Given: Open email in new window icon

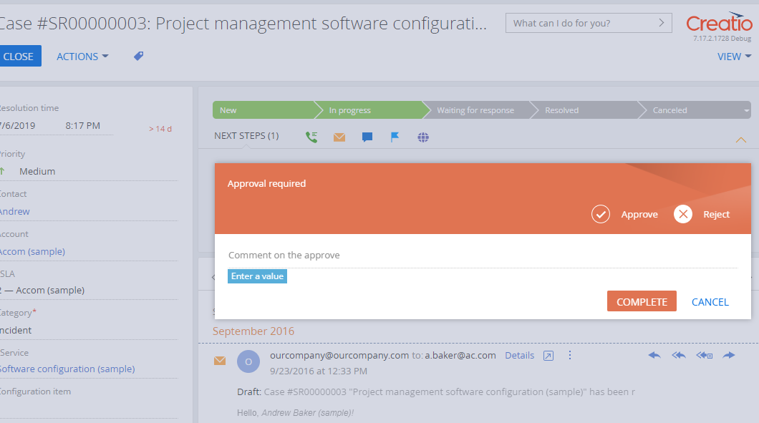Looking at the screenshot, I should click(548, 356).
